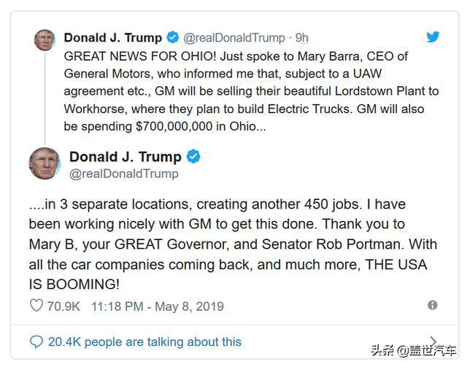Click the Donald J. Trump name in the upper tweet

click(113, 37)
